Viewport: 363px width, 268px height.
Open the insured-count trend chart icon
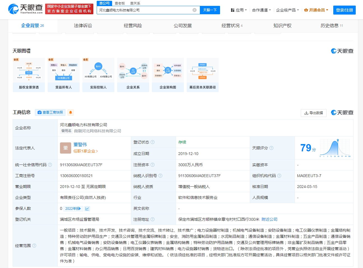(x=87, y=208)
